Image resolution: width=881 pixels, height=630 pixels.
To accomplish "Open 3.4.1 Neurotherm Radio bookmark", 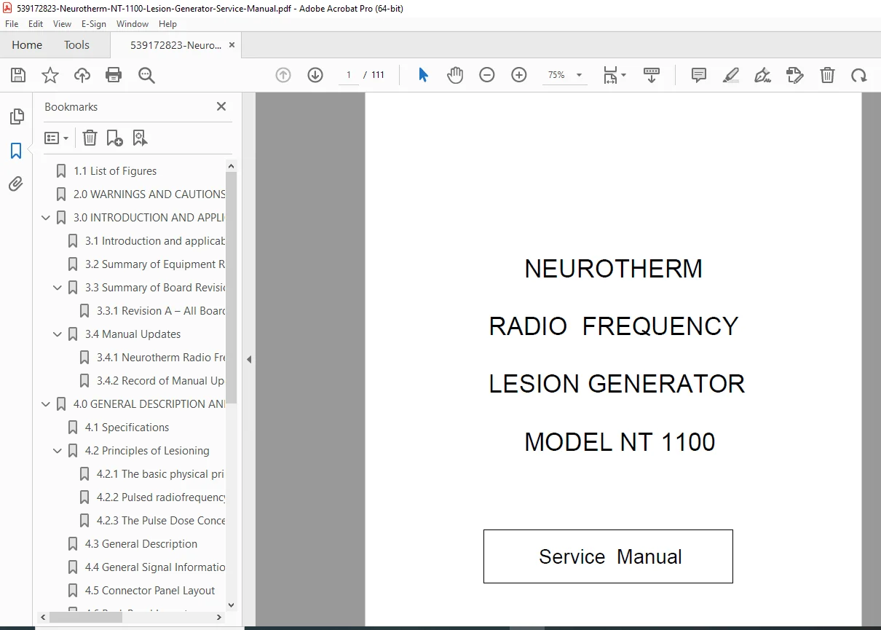I will (161, 358).
